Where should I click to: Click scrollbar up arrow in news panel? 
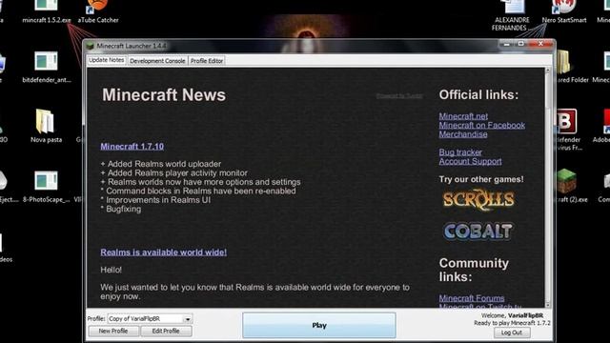coord(548,71)
